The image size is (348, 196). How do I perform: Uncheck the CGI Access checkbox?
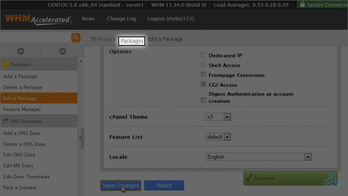tap(203, 84)
